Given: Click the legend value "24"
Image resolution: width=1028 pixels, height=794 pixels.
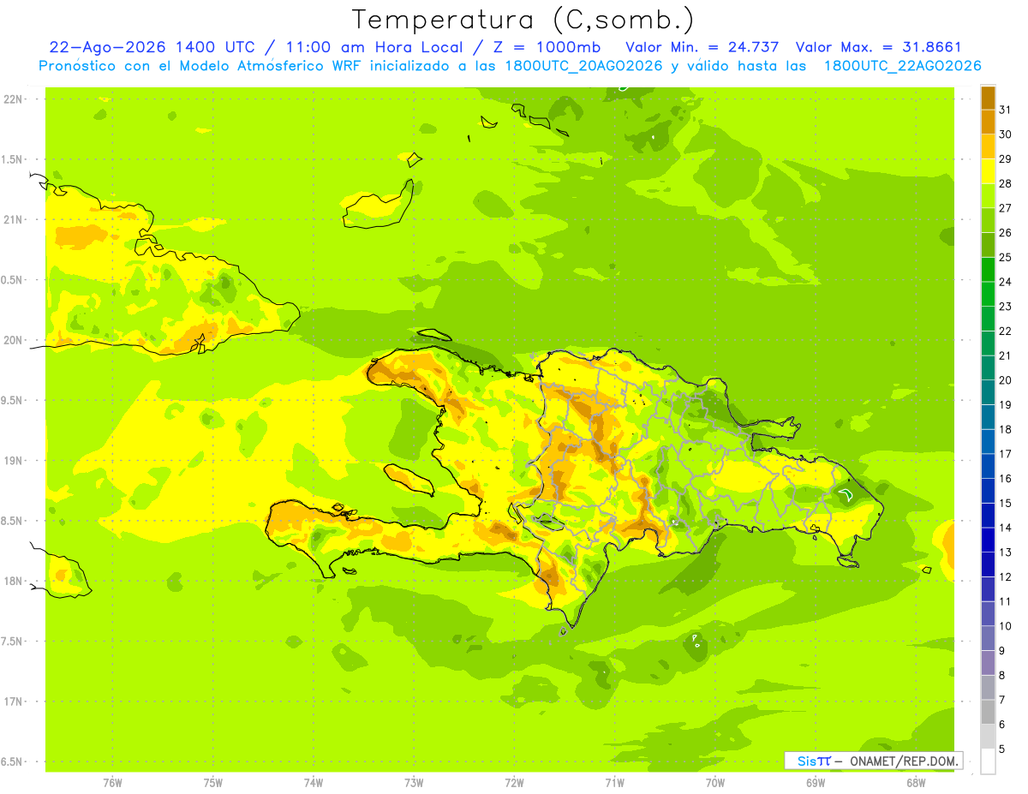Looking at the screenshot, I should tap(1006, 282).
